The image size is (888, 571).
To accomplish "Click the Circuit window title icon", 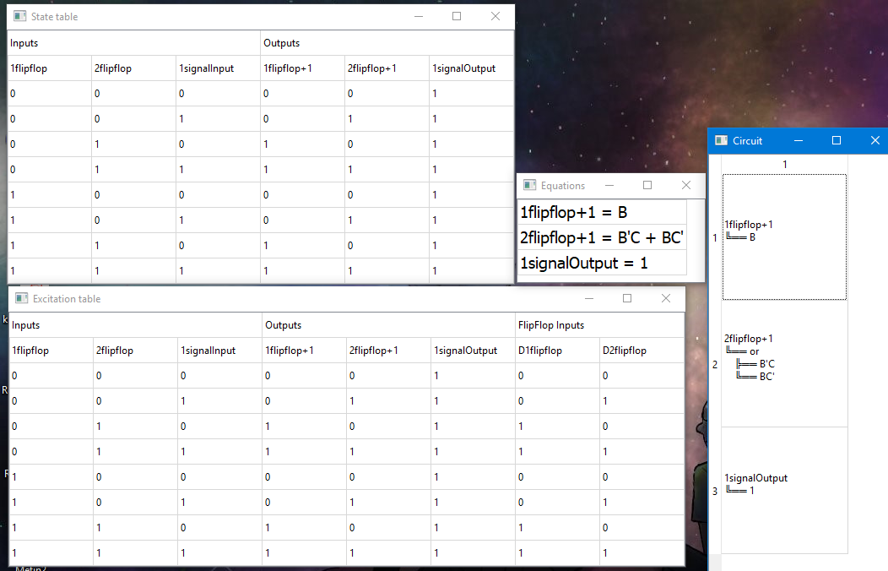I will (721, 140).
